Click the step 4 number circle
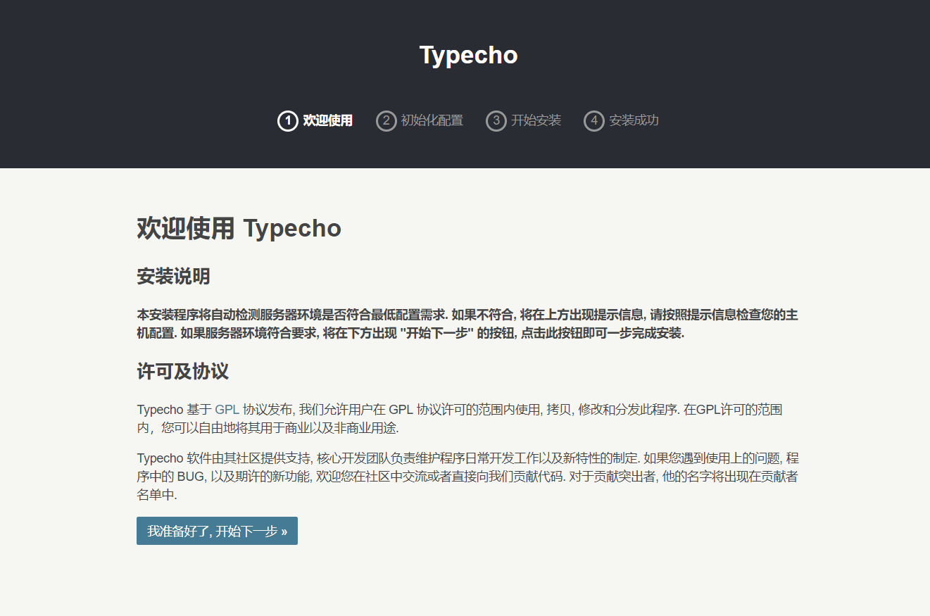This screenshot has height=616, width=930. point(593,121)
